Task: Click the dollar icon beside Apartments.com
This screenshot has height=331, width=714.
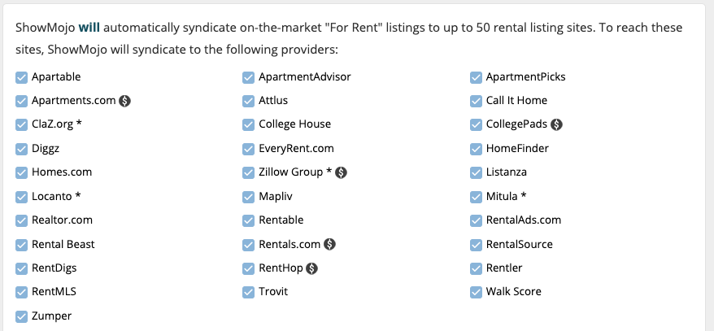Action: [125, 101]
